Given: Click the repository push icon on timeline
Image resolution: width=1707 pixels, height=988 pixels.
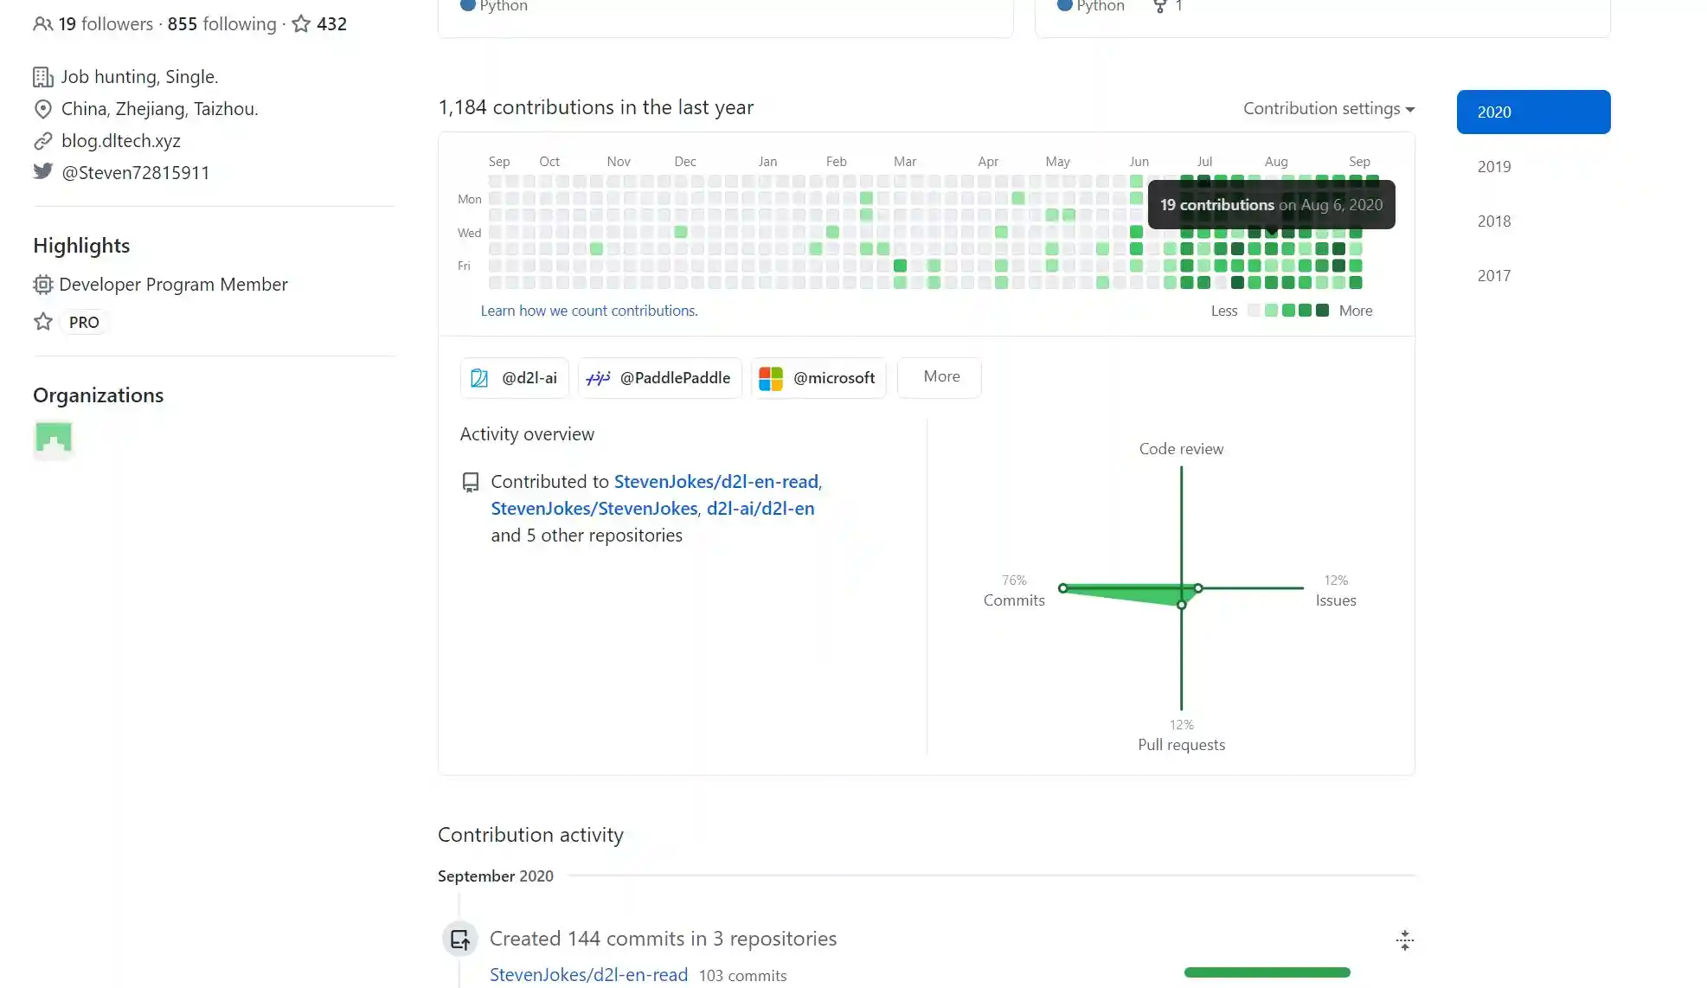Looking at the screenshot, I should 459,939.
